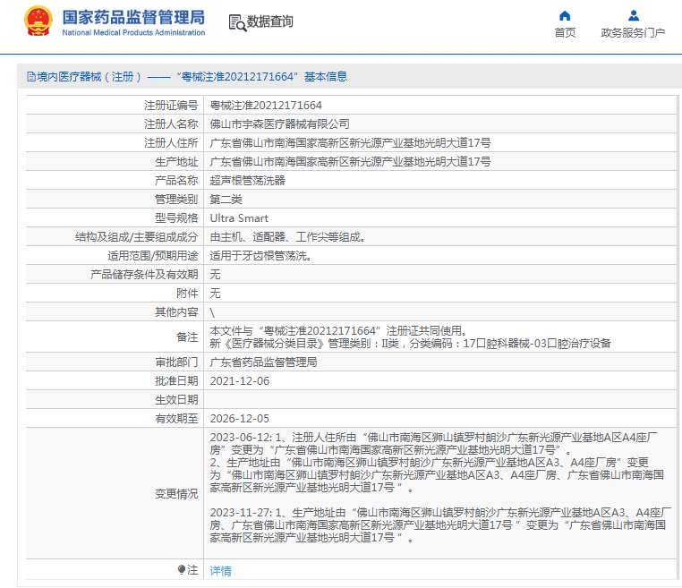This screenshot has height=588, width=682.
Task: Click the 备注 label
Action: pyautogui.click(x=187, y=337)
